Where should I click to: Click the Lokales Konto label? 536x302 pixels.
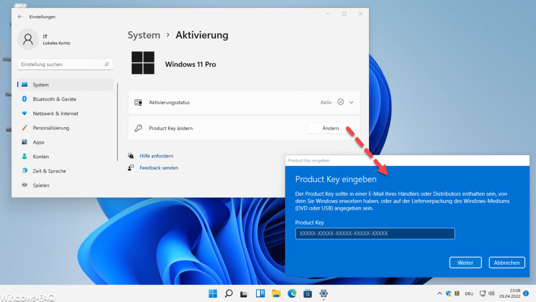pos(57,43)
